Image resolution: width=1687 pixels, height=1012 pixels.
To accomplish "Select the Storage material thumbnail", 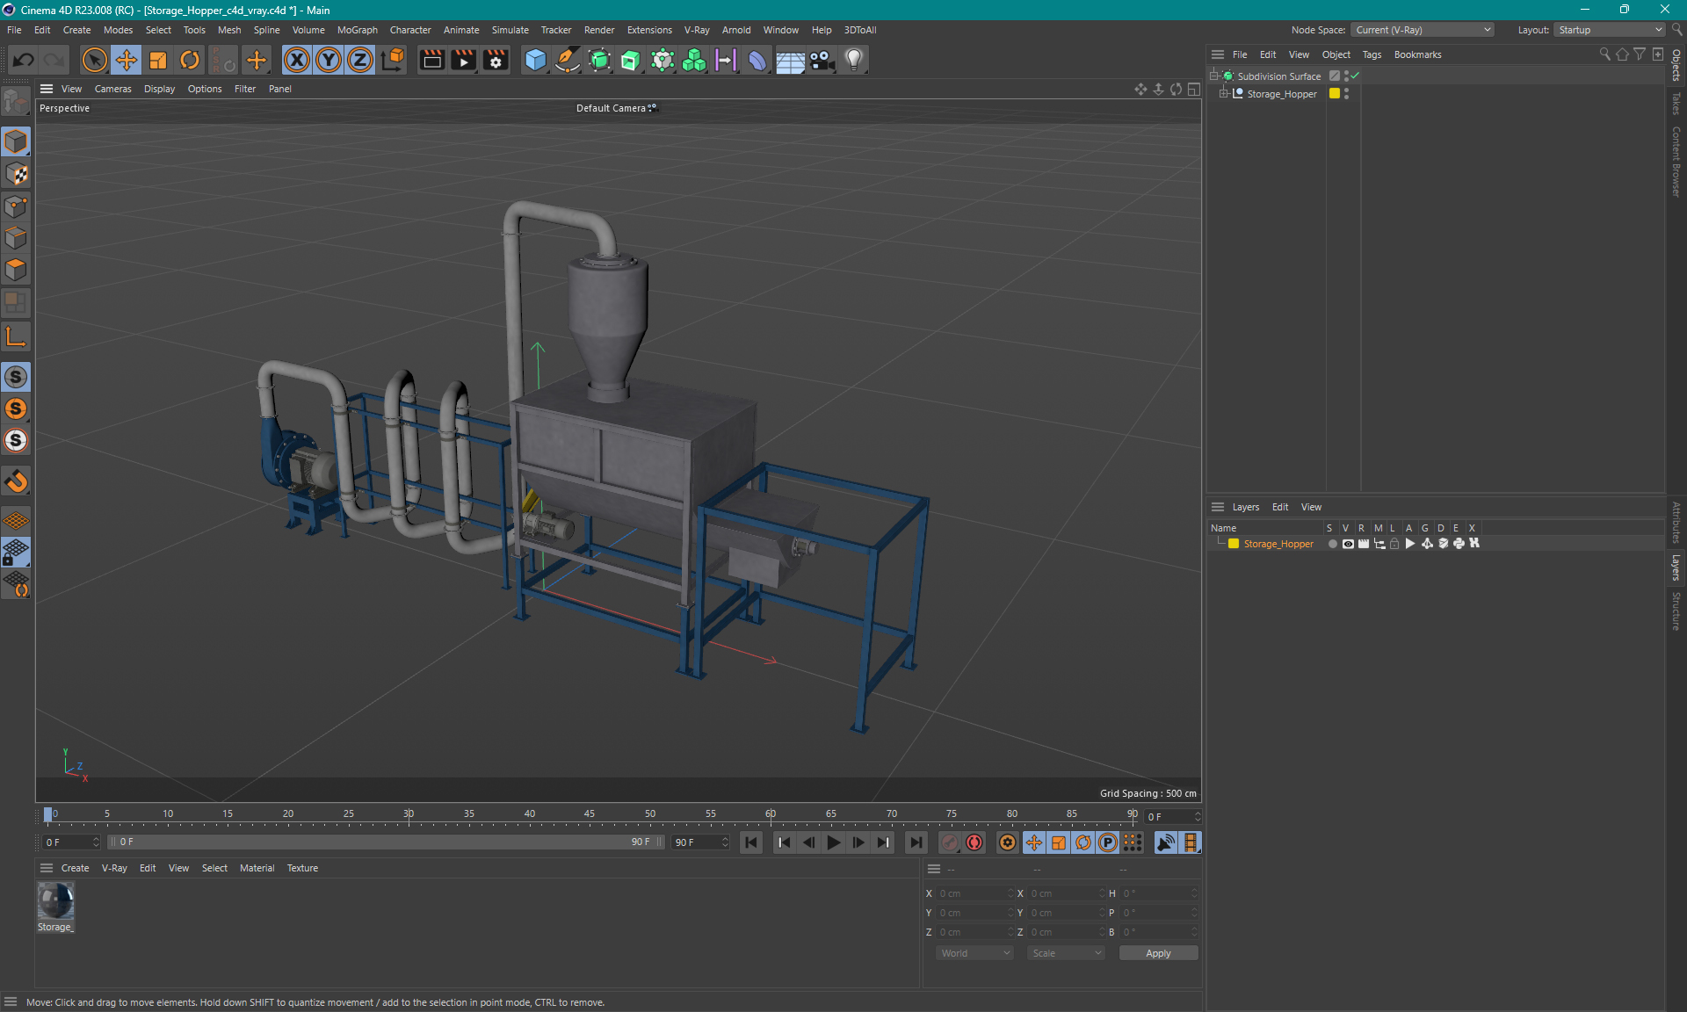I will (55, 900).
